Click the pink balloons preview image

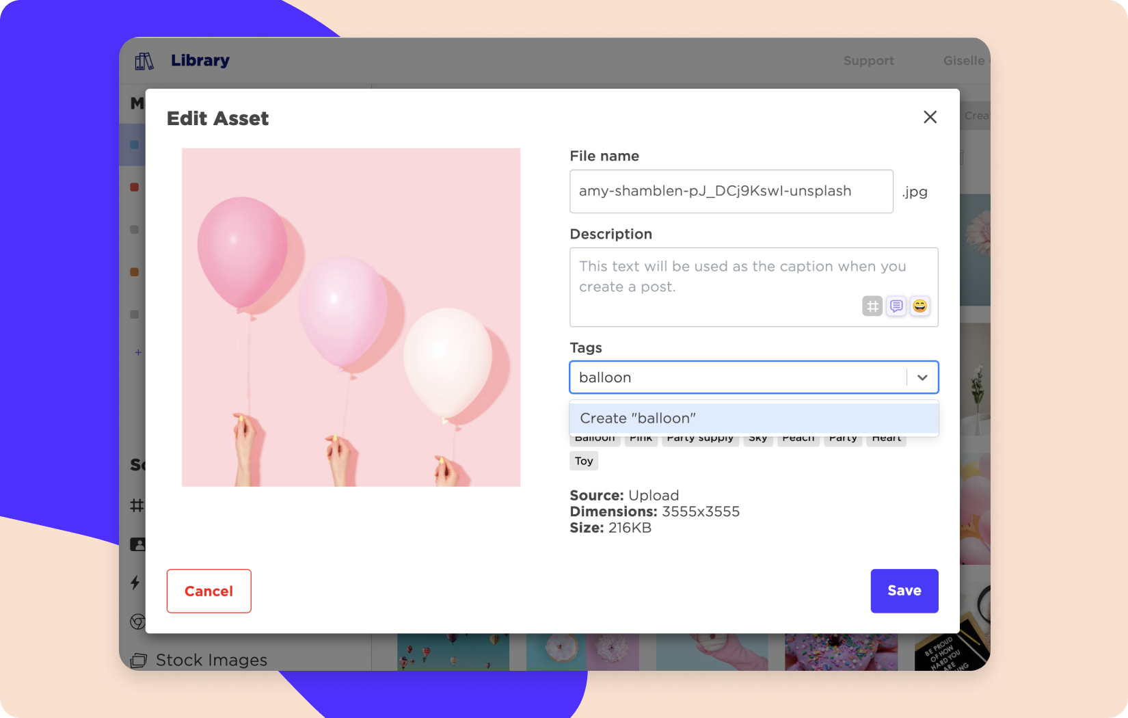(351, 317)
